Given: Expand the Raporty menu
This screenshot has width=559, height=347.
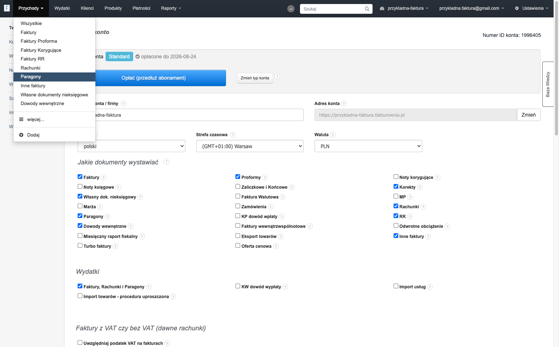Looking at the screenshot, I should click(x=171, y=8).
